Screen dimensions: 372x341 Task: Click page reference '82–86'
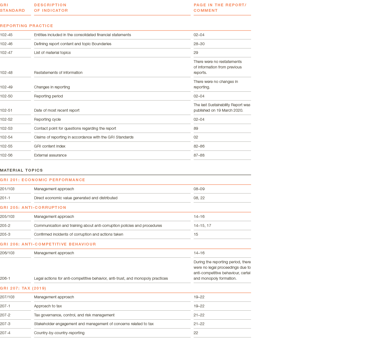[x=199, y=146]
